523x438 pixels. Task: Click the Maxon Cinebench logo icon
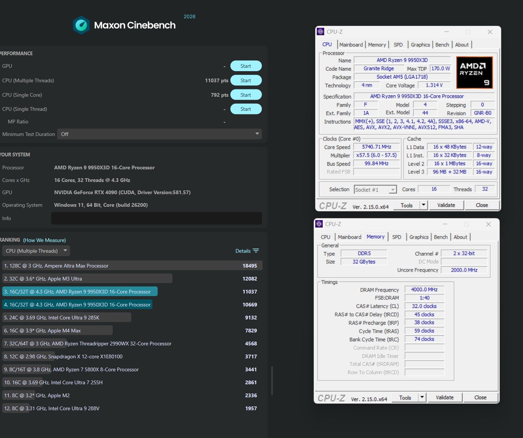(x=81, y=25)
